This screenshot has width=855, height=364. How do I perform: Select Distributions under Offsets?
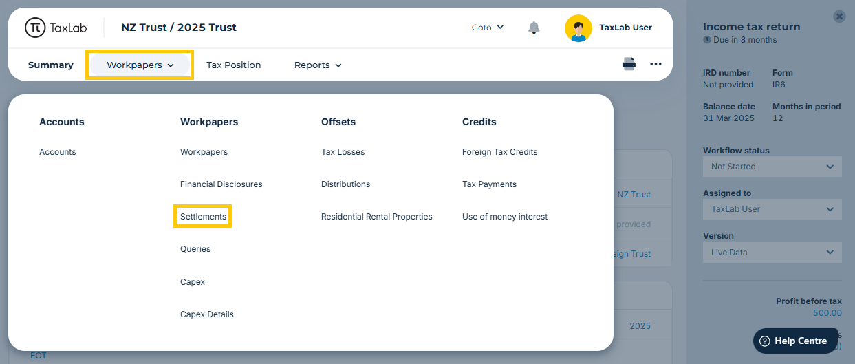[345, 184]
